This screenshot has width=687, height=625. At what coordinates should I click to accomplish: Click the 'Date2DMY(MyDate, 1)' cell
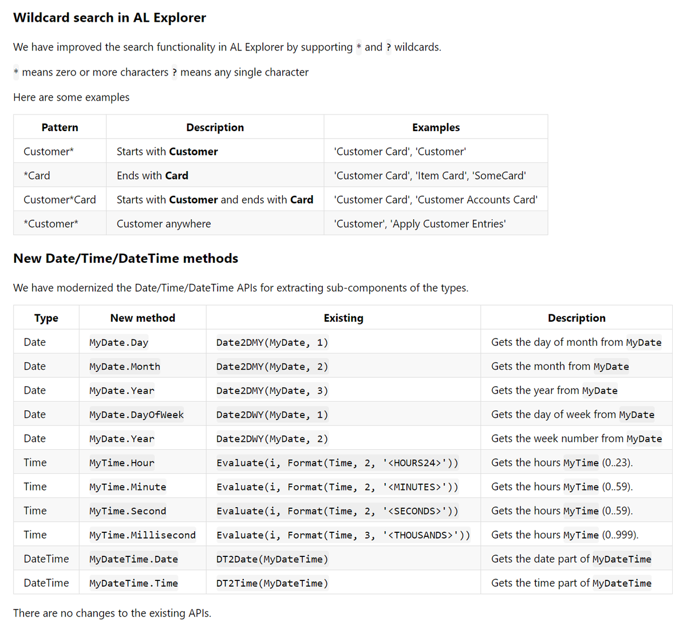pyautogui.click(x=343, y=342)
